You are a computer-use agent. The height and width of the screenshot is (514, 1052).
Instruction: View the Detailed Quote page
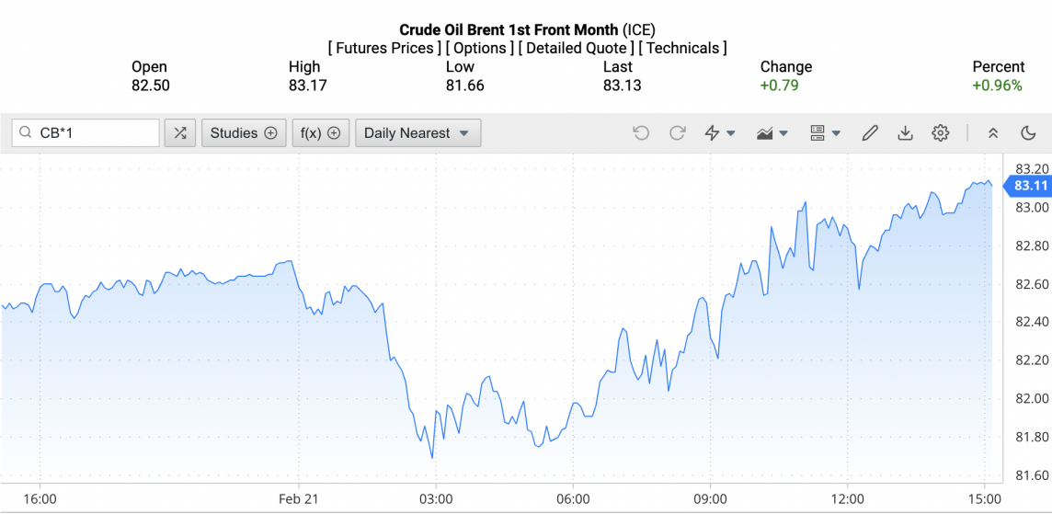(x=576, y=48)
